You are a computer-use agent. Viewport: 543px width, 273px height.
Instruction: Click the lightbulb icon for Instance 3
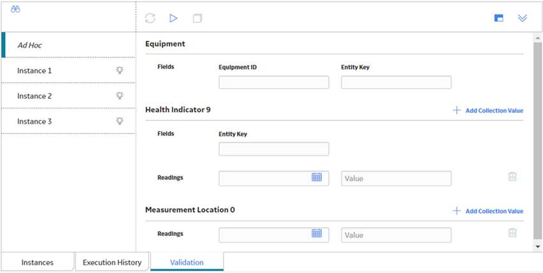tap(119, 121)
